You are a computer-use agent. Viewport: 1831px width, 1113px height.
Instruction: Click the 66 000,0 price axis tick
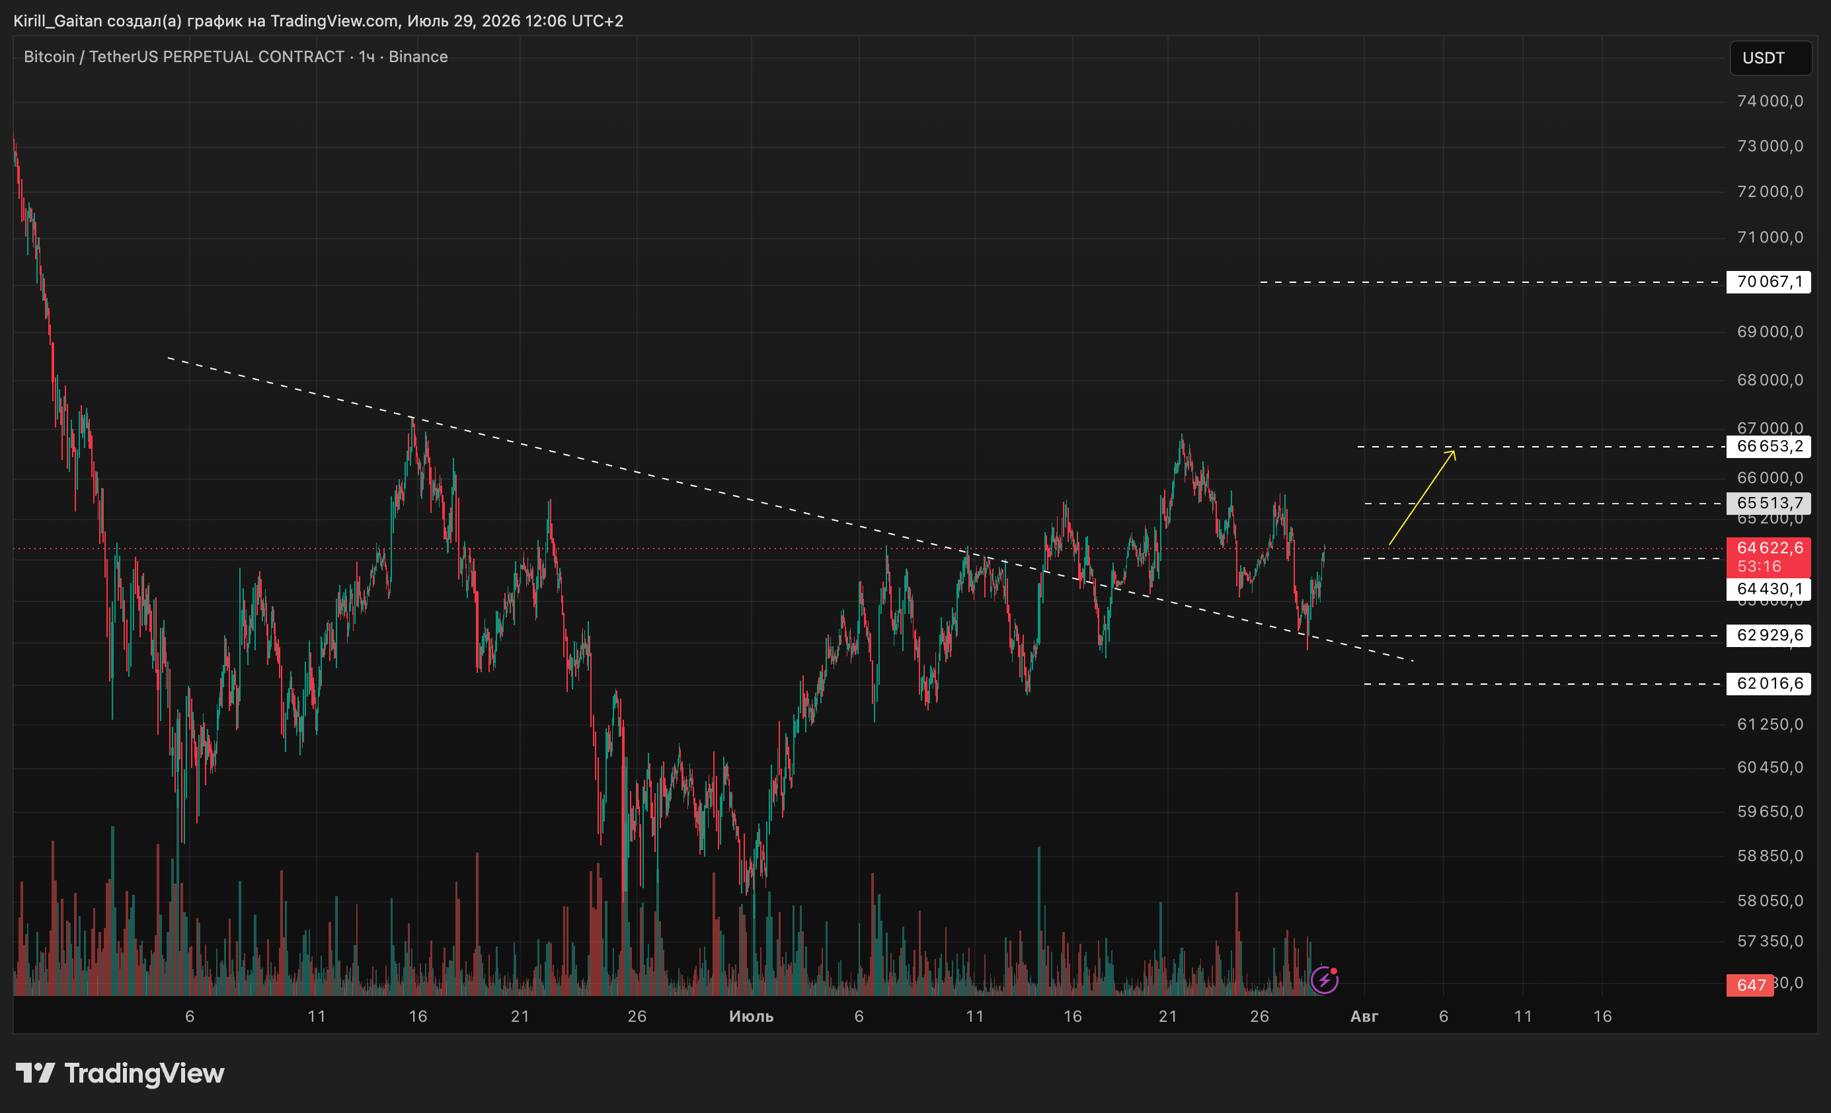[x=1770, y=477]
